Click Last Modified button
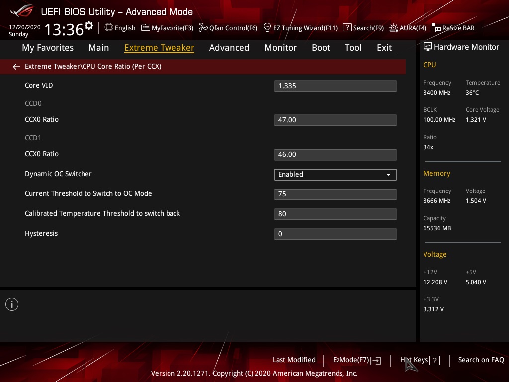509x382 pixels. pyautogui.click(x=294, y=360)
